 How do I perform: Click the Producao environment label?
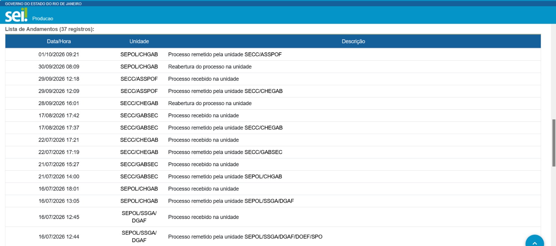43,19
